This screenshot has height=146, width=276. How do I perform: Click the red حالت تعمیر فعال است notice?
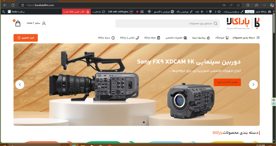click(x=76, y=12)
